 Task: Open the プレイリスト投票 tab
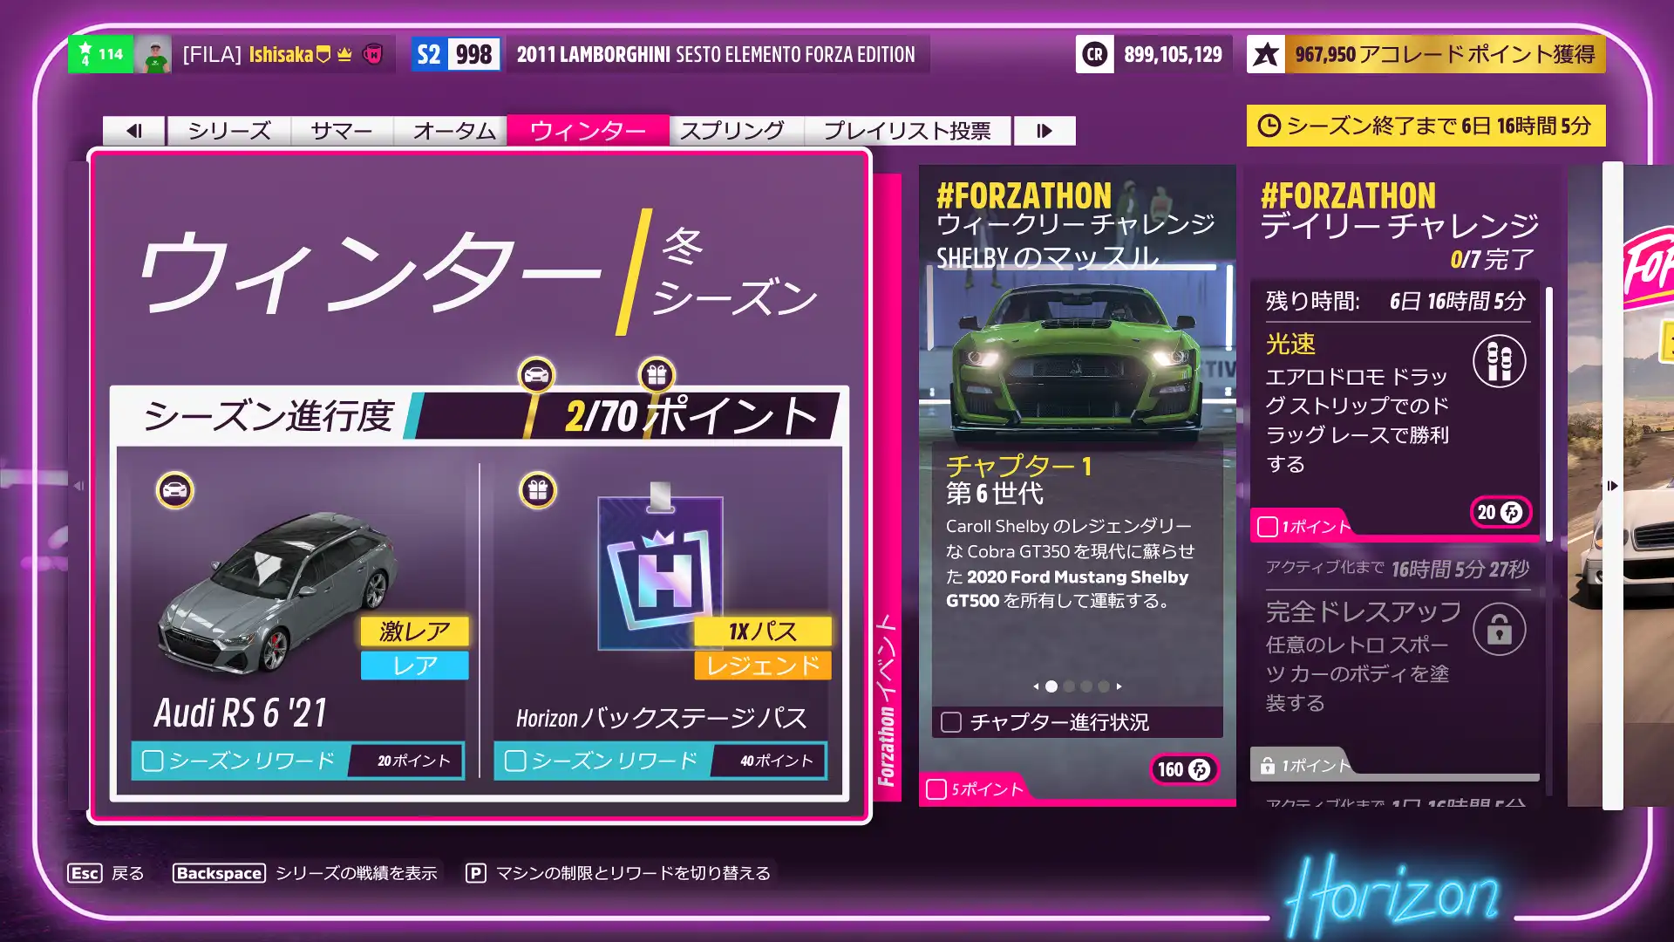point(908,131)
